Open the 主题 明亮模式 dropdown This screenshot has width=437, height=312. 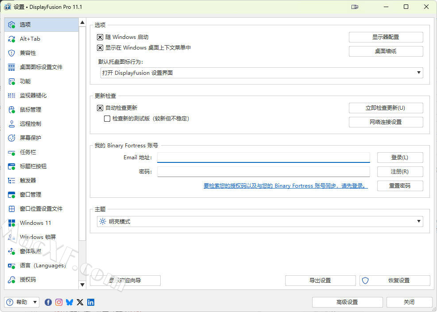click(260, 221)
